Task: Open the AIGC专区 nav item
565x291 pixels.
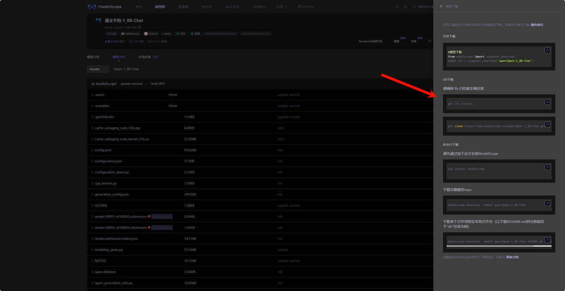Action: (x=232, y=7)
